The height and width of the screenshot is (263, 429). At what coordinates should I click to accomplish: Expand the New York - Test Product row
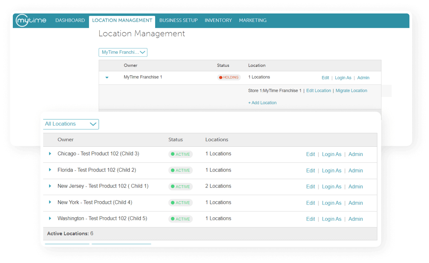pyautogui.click(x=50, y=202)
